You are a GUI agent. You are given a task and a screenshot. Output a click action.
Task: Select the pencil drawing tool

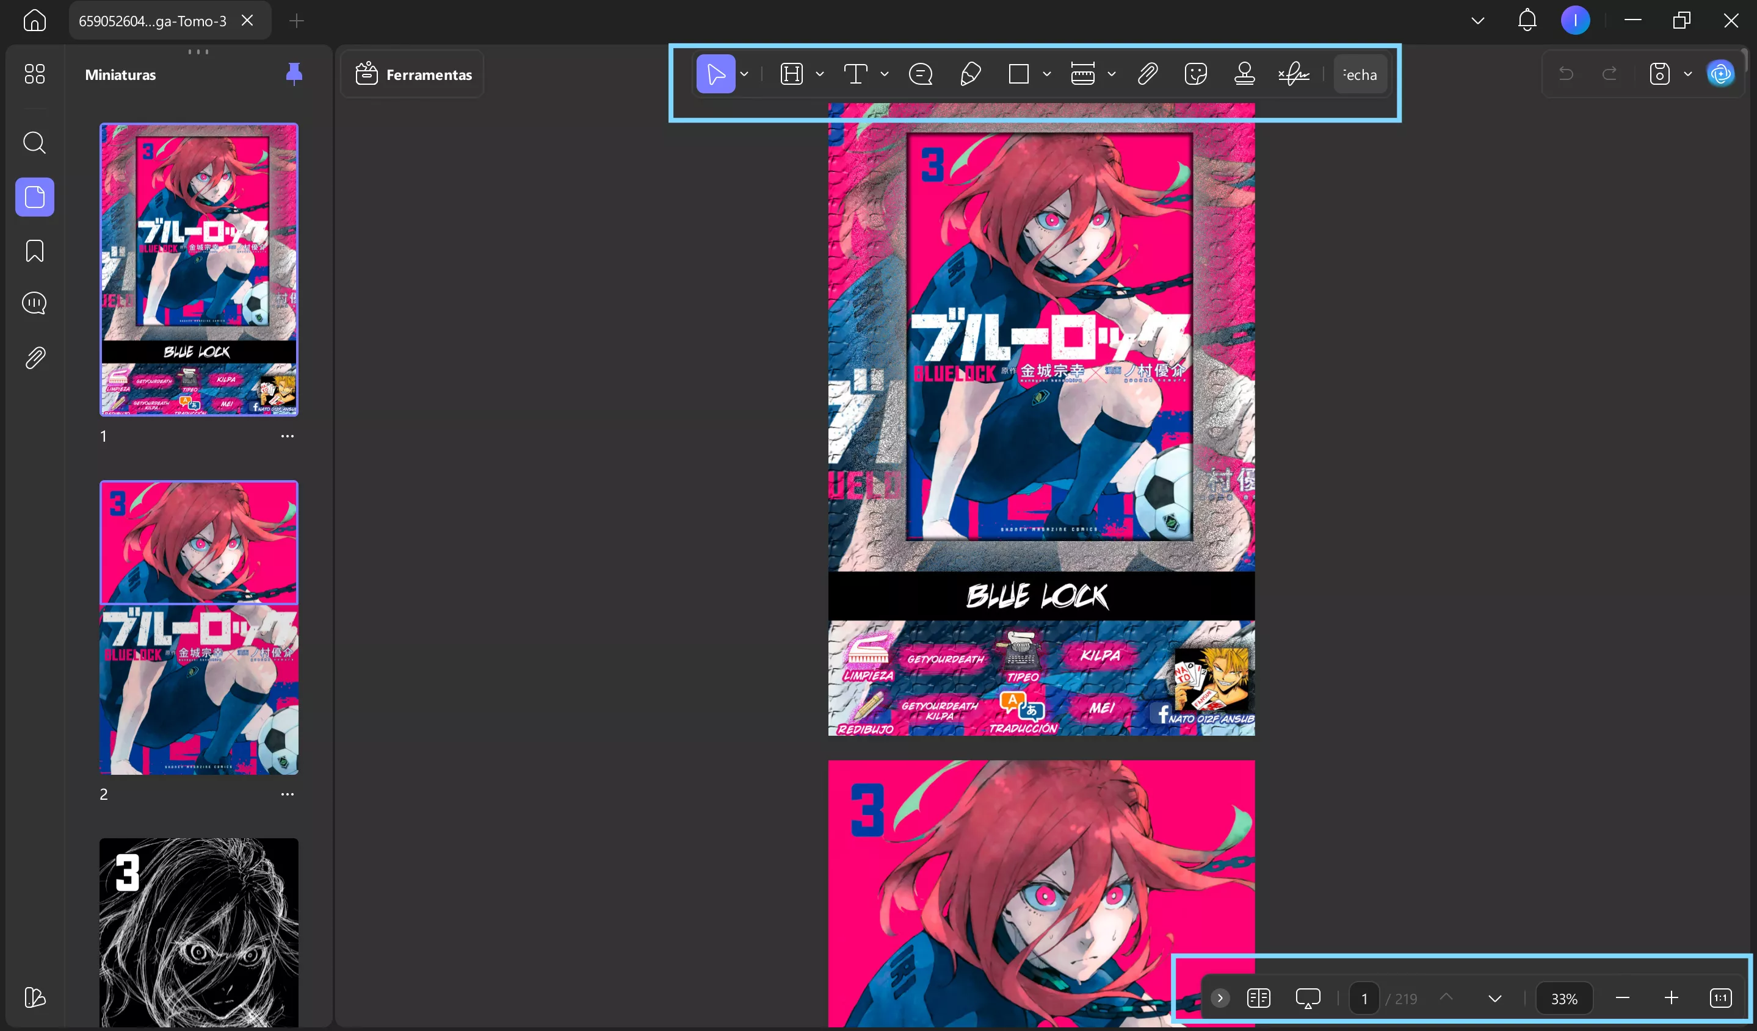(x=970, y=74)
